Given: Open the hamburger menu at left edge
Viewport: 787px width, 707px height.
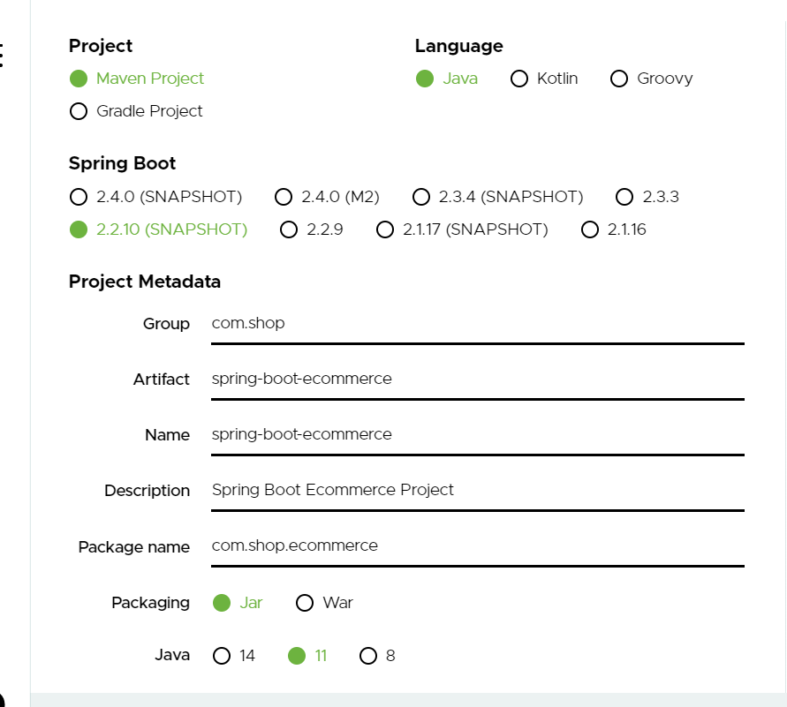Looking at the screenshot, I should click(3, 55).
